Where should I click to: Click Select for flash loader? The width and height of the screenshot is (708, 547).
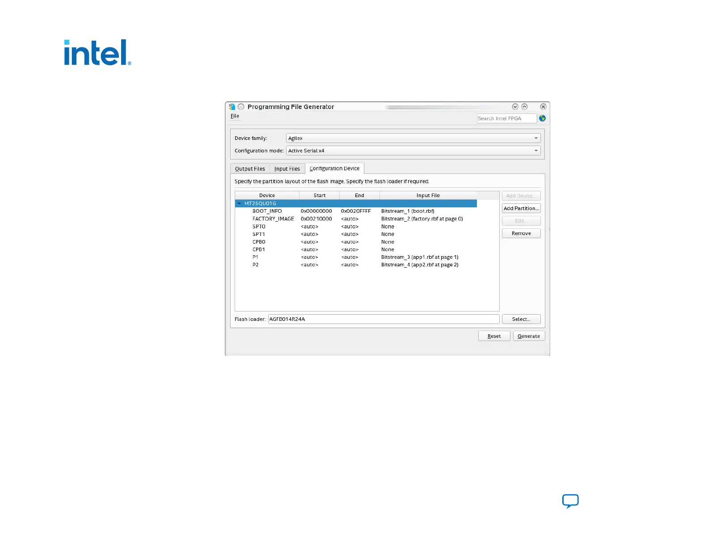pyautogui.click(x=521, y=319)
